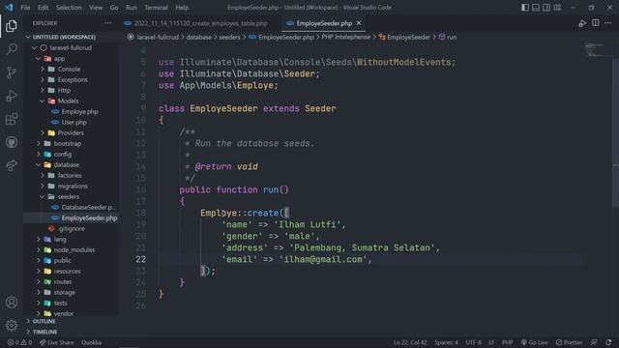The image size is (619, 348).
Task: Open DatabaseSeeder.php file
Action: pos(71,207)
